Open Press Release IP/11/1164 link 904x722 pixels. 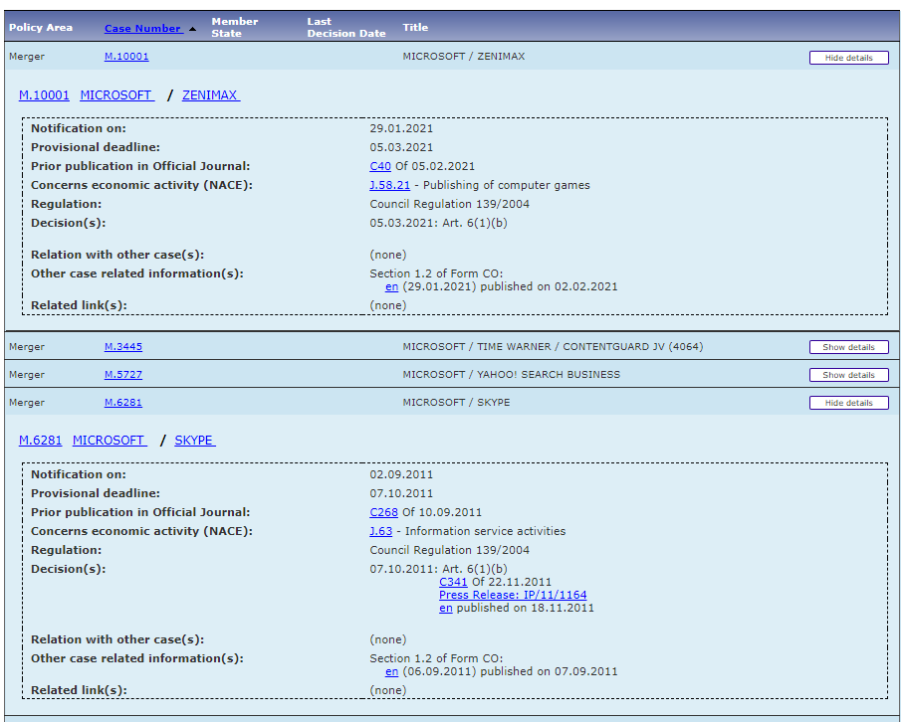click(513, 596)
